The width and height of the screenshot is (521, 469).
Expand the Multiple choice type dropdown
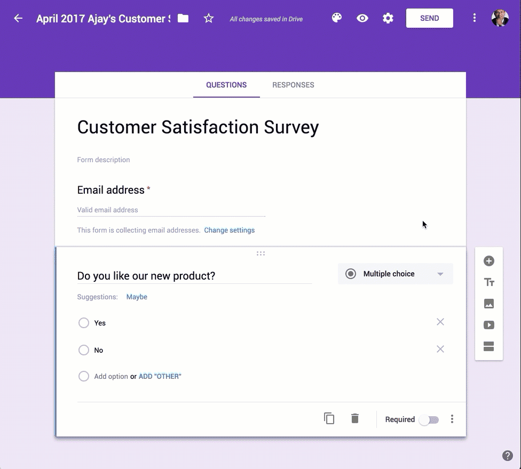(395, 274)
